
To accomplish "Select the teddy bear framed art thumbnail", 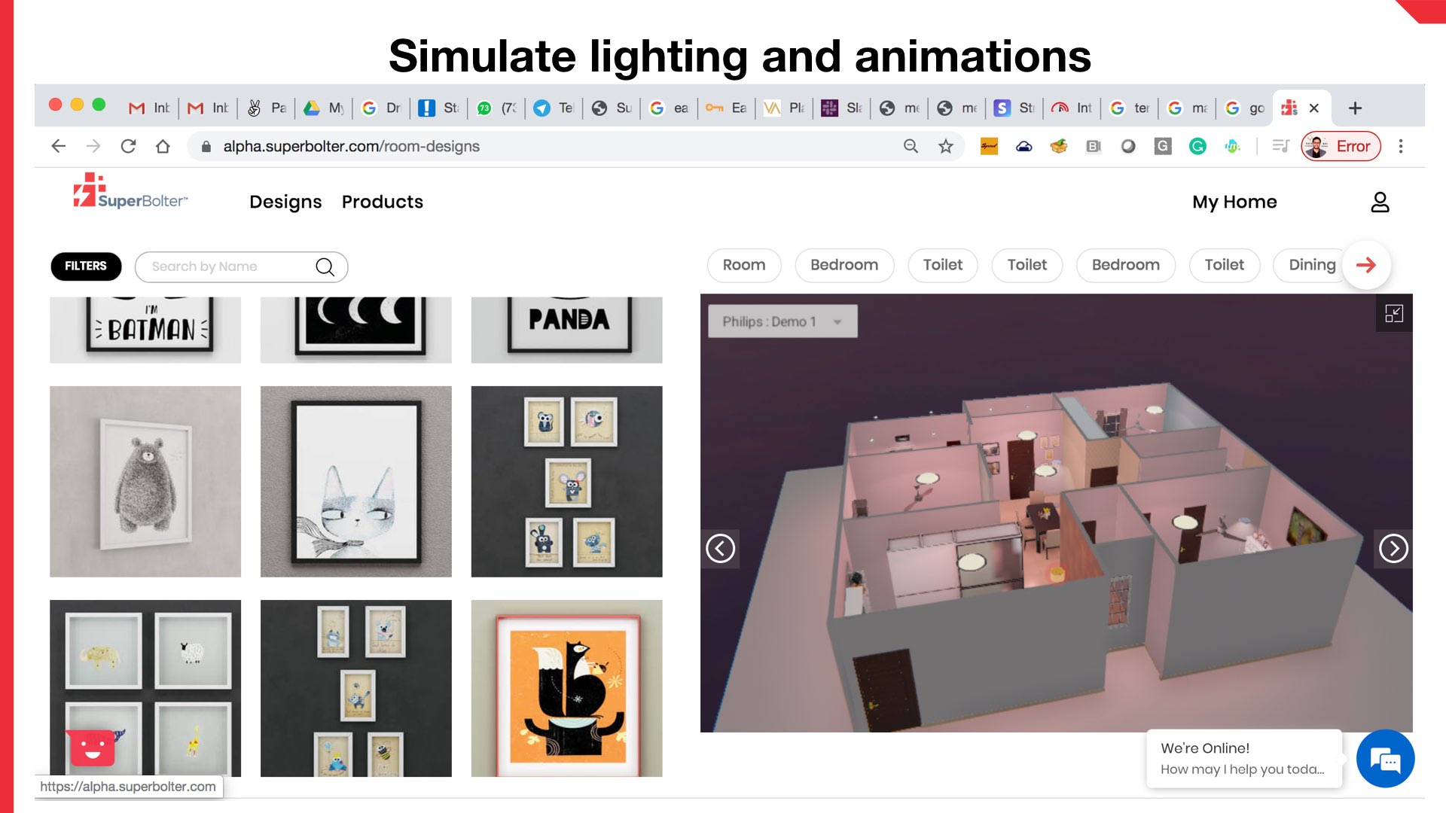I will (x=145, y=482).
